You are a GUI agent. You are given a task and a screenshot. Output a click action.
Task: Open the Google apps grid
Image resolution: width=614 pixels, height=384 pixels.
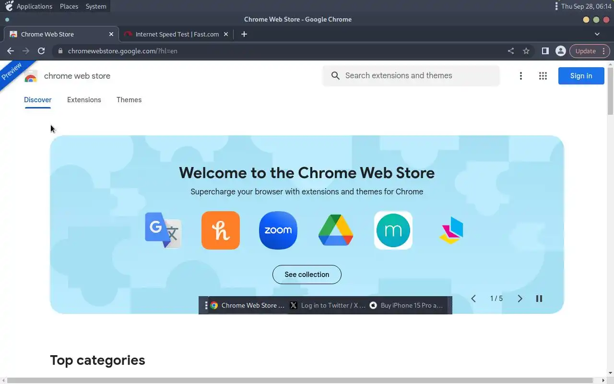(543, 76)
